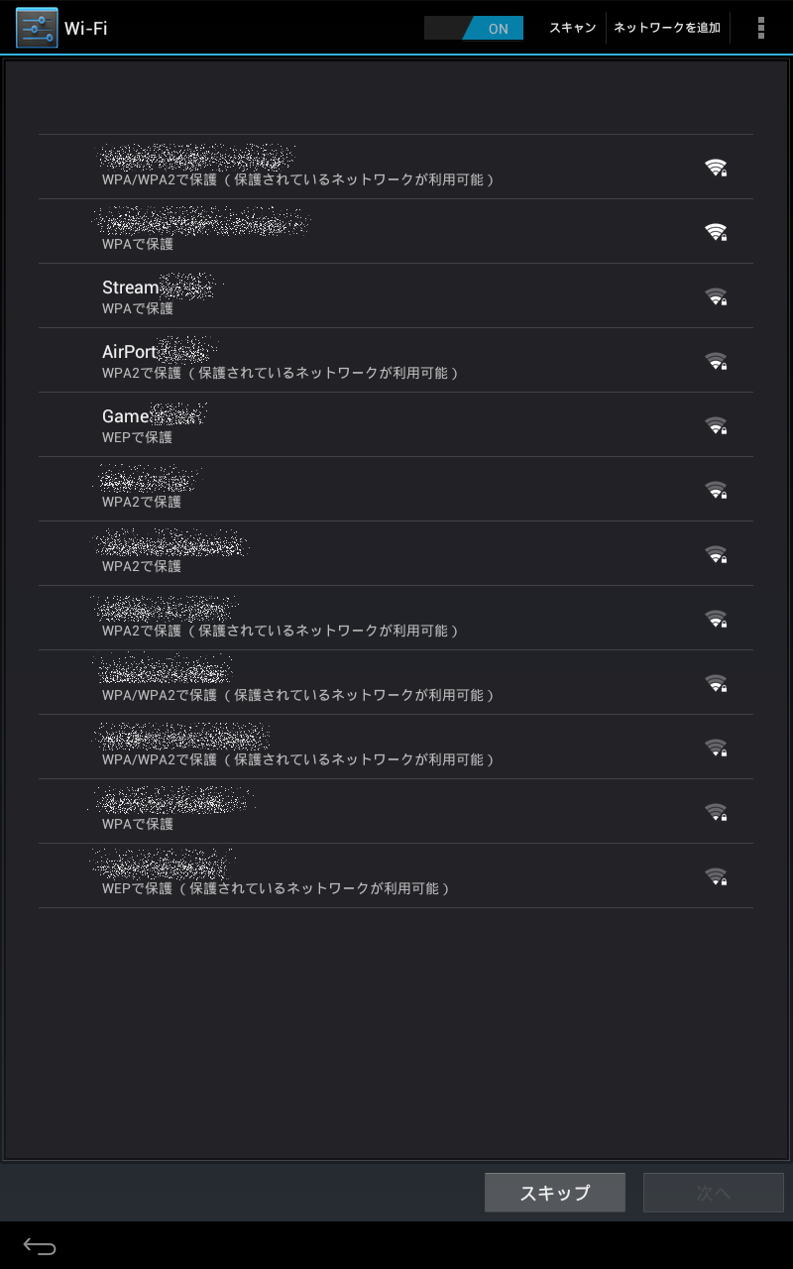Click signal icon of first network
The width and height of the screenshot is (793, 1269).
[x=716, y=168]
